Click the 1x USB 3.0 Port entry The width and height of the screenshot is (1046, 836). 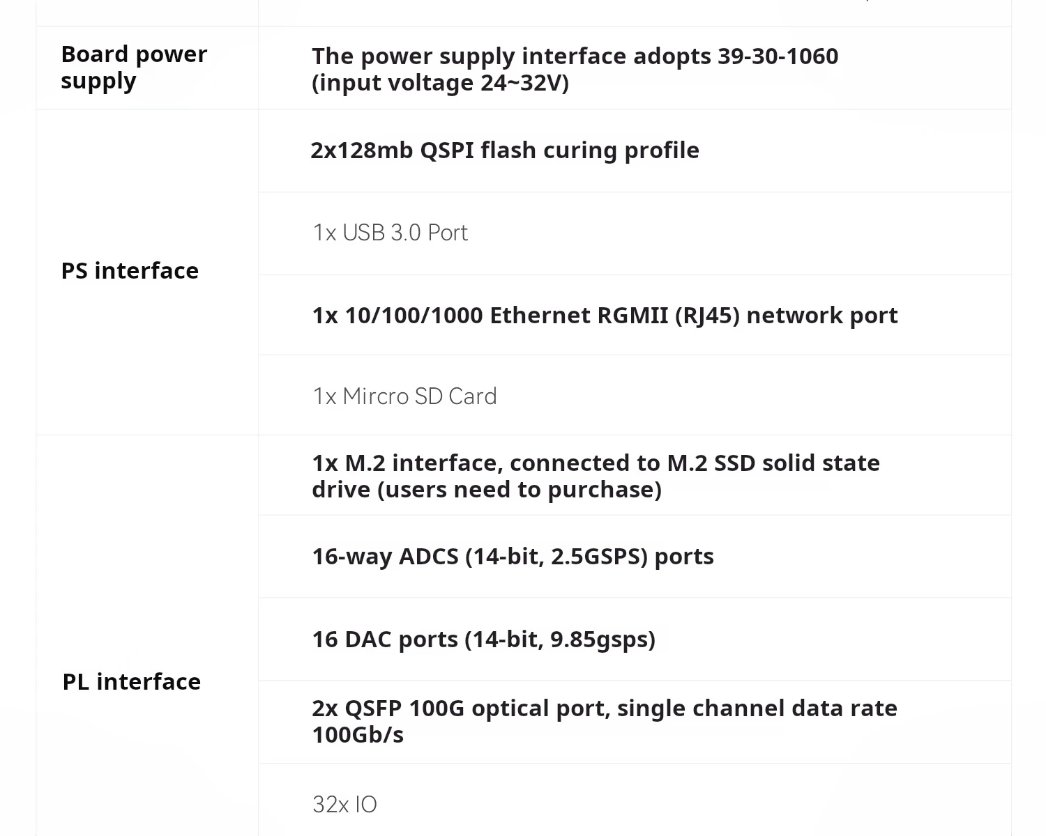pyautogui.click(x=390, y=233)
